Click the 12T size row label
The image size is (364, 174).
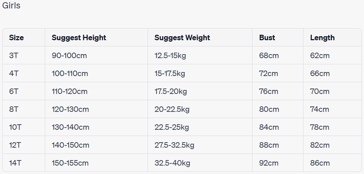point(15,145)
